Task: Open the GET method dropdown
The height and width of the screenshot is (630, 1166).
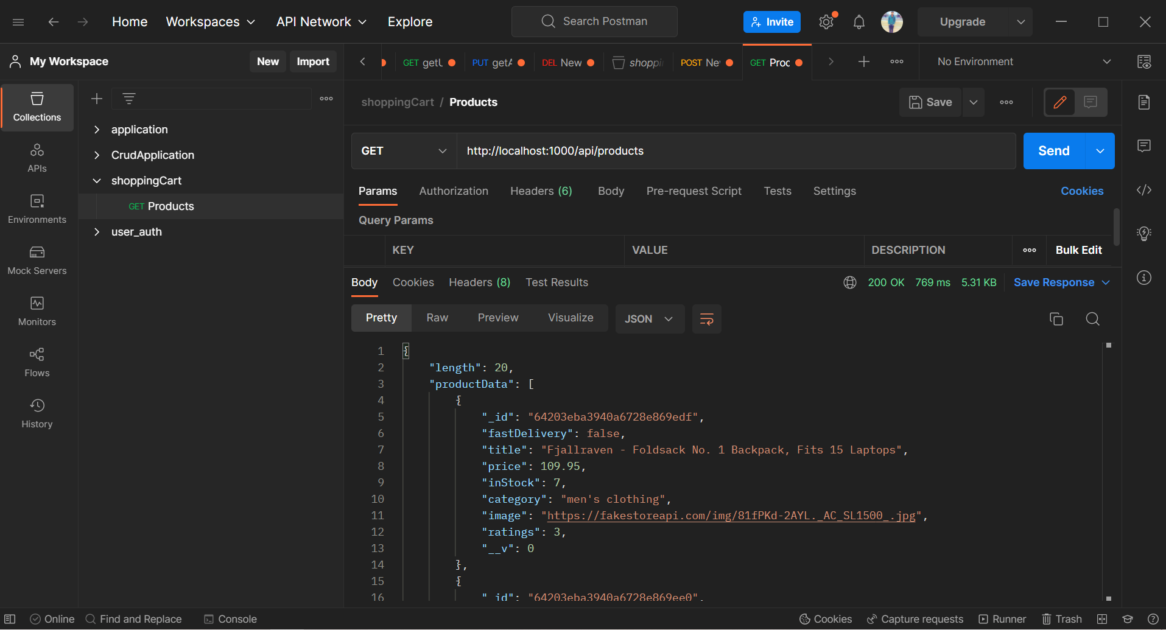Action: pos(403,150)
